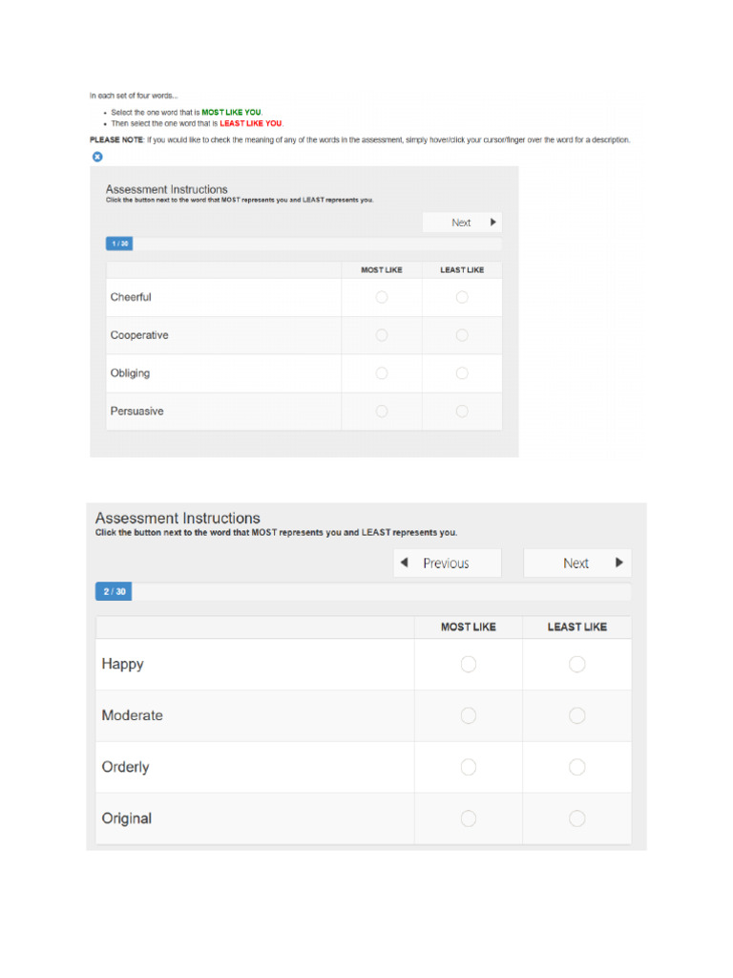Click the word Cheerful for its description
This screenshot has width=733, height=978.
pos(131,298)
